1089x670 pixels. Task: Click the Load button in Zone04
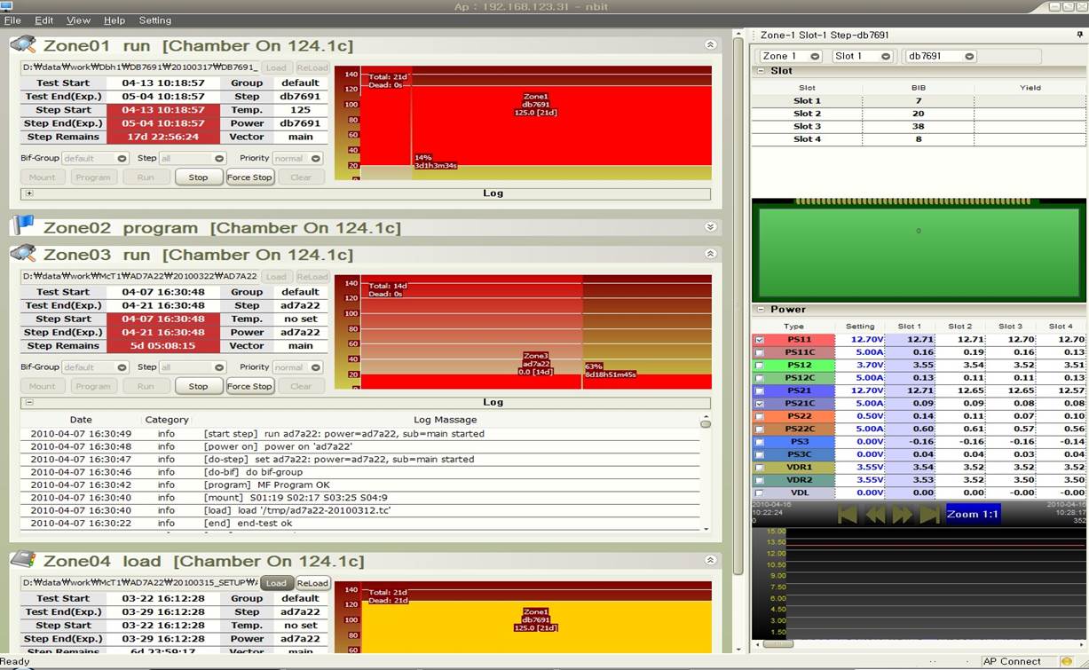pos(276,583)
